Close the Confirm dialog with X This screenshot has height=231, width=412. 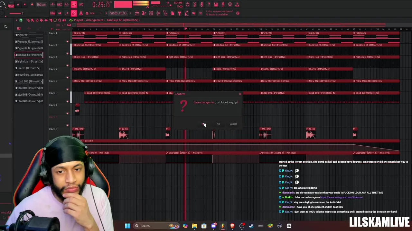tap(239, 94)
